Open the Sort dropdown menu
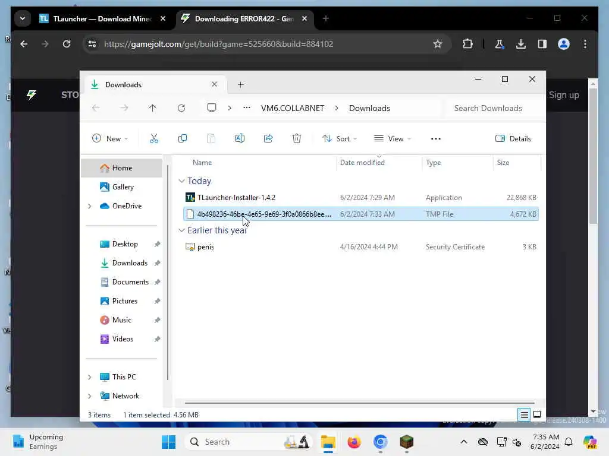This screenshot has height=456, width=609. 340,138
